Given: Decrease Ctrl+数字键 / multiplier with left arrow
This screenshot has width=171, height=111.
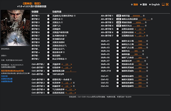Looking at the screenshot, I should click(62, 64).
